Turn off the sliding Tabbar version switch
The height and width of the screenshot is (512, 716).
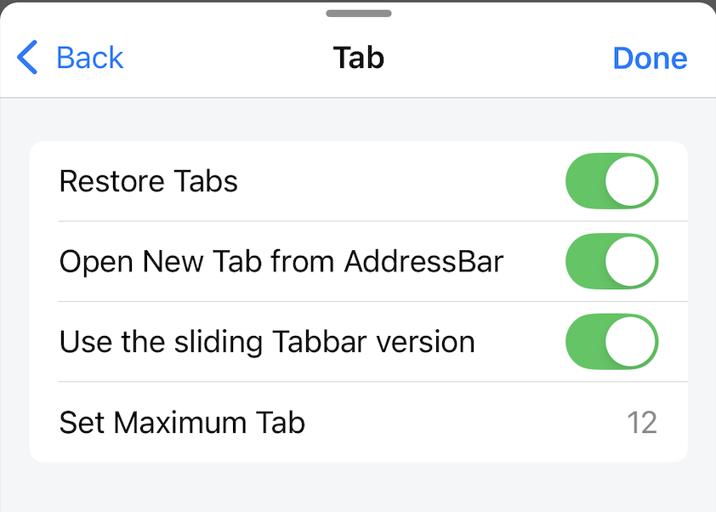coord(611,341)
